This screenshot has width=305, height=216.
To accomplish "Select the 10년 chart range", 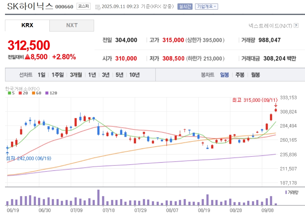I will (134, 75).
